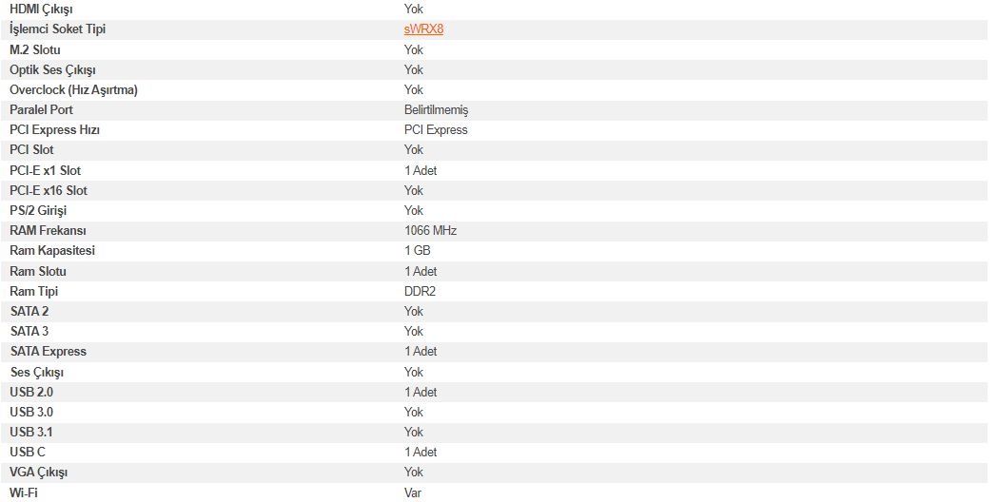The height and width of the screenshot is (502, 998).
Task: Click the PCI Express Hızı label
Action: pyautogui.click(x=54, y=130)
